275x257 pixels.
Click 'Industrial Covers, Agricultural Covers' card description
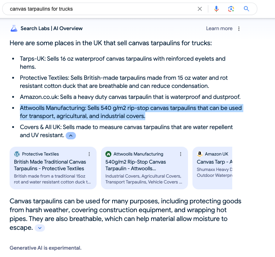(144, 179)
